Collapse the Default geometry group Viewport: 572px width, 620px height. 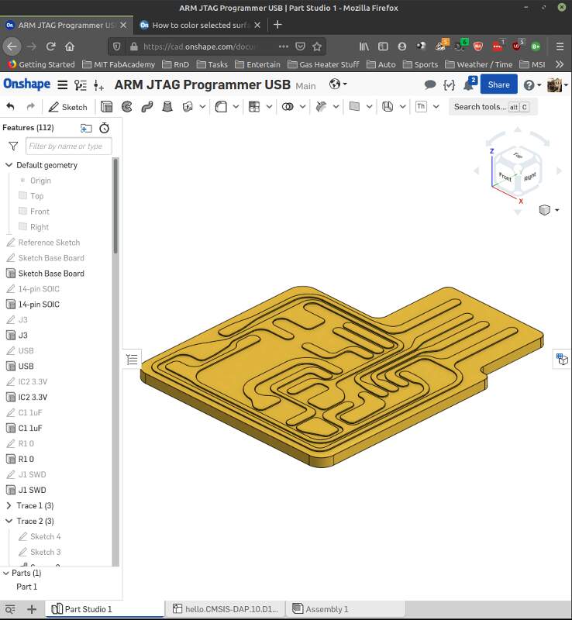9,165
